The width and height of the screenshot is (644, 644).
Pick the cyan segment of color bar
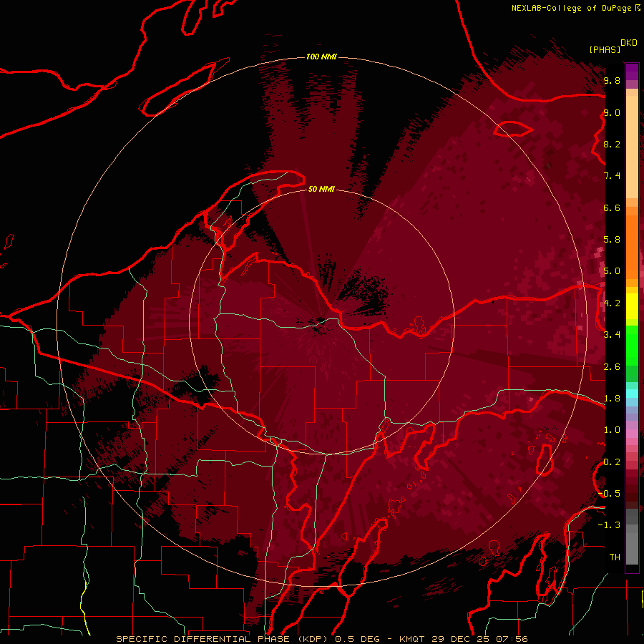click(632, 393)
